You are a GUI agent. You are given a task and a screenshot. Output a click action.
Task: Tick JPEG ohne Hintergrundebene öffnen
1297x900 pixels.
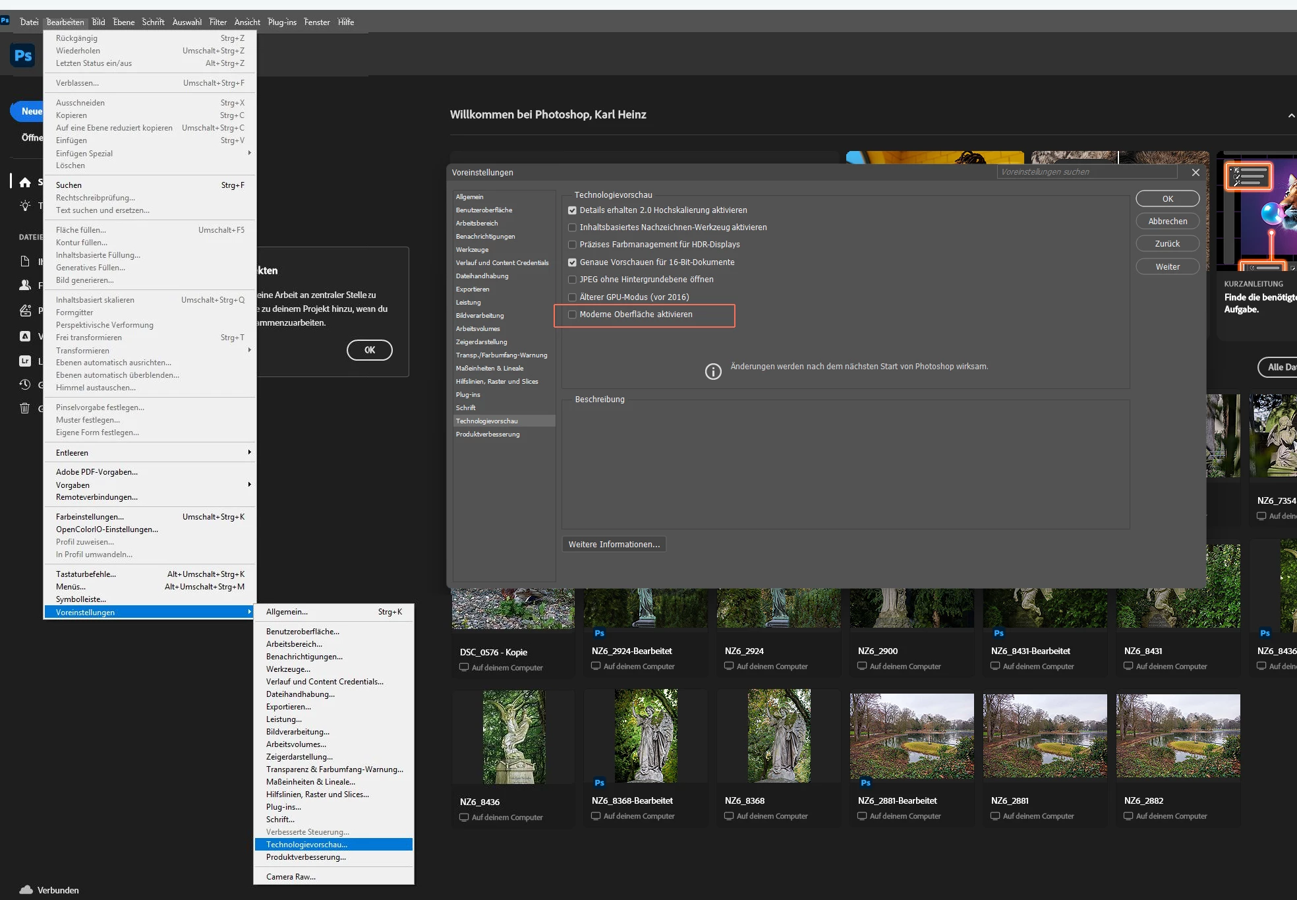pyautogui.click(x=572, y=280)
